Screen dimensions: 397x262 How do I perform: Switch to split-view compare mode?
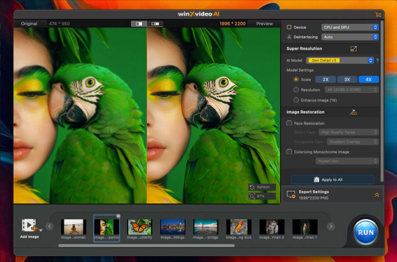[139, 24]
